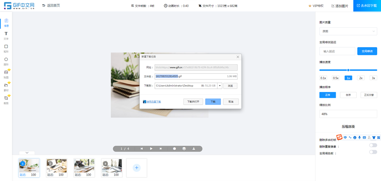Select the 裁剪 crop tool

(6, 100)
